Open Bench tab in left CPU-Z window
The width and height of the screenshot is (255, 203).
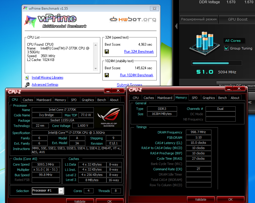(102, 100)
